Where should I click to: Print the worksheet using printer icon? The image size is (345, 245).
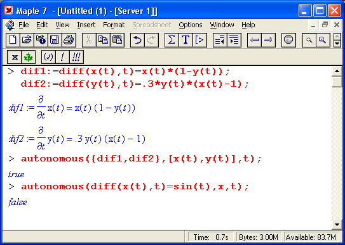(69, 40)
